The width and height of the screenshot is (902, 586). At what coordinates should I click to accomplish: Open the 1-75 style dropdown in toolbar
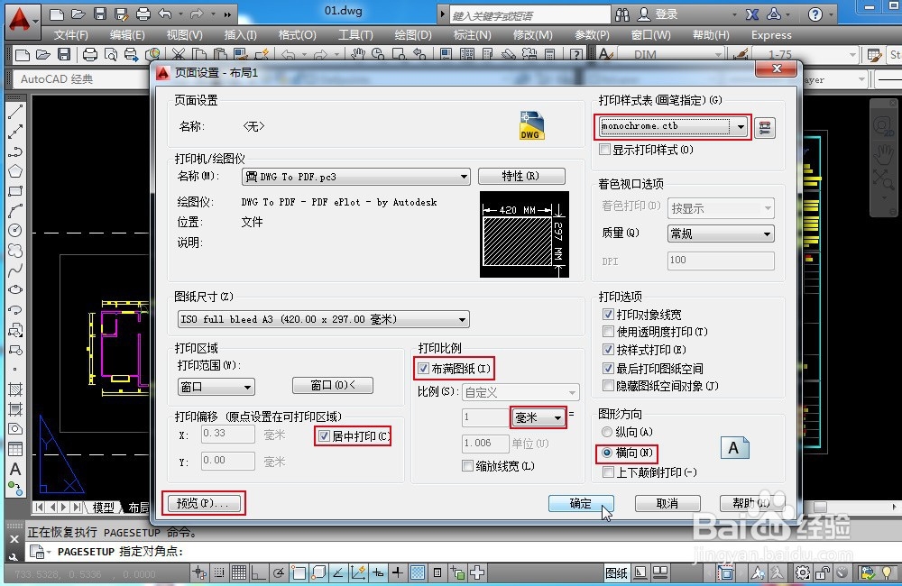tap(805, 55)
